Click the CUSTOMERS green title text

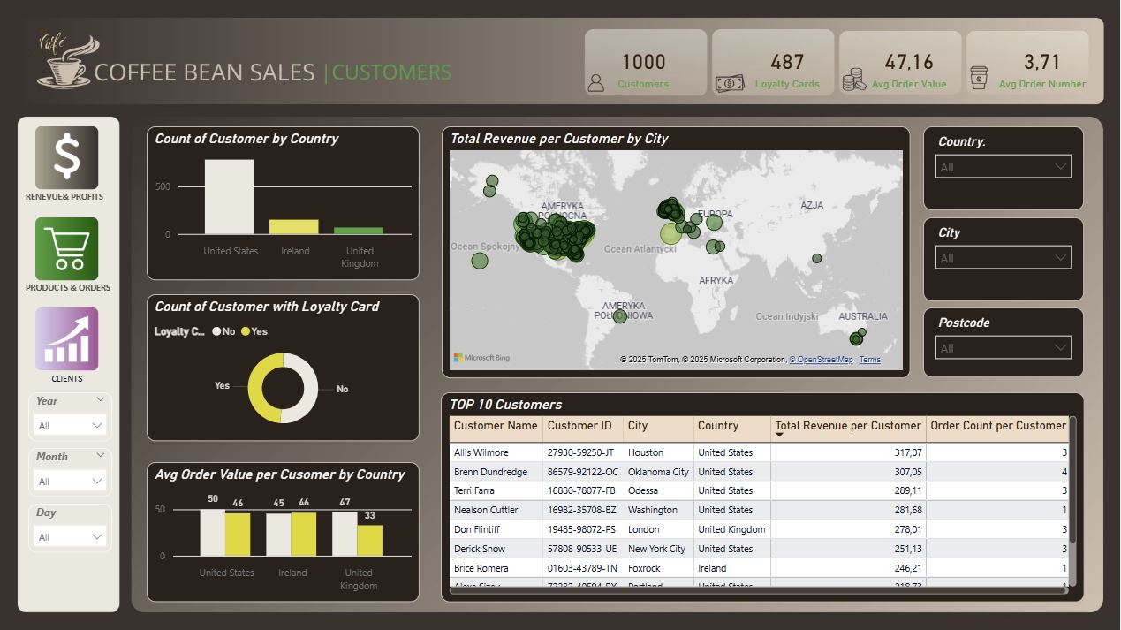pos(391,72)
